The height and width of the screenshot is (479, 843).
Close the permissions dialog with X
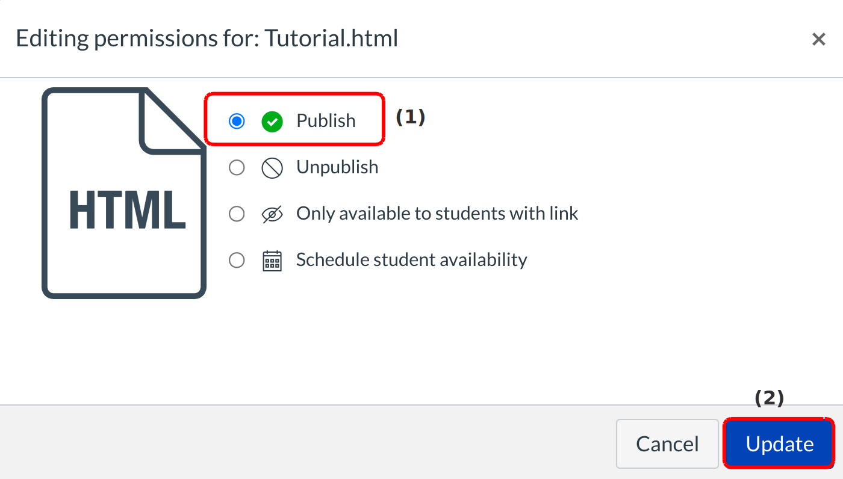click(x=818, y=40)
